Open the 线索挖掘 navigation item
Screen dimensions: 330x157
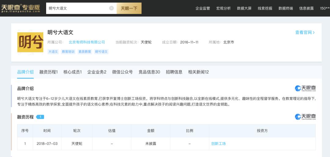pyautogui.click(x=265, y=8)
